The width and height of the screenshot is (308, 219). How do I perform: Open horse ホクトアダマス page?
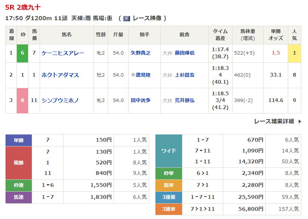click(x=60, y=75)
